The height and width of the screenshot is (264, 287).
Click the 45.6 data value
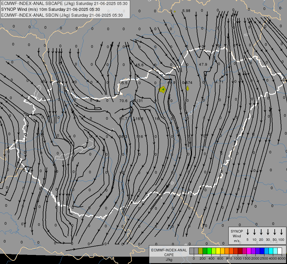point(140,65)
